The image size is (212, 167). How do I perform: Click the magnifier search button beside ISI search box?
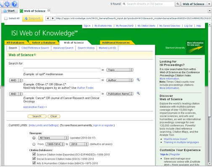click(x=178, y=4)
